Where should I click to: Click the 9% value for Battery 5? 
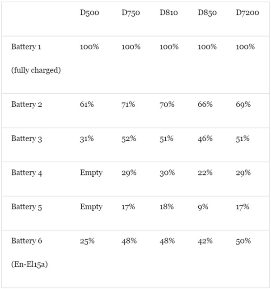click(x=203, y=207)
